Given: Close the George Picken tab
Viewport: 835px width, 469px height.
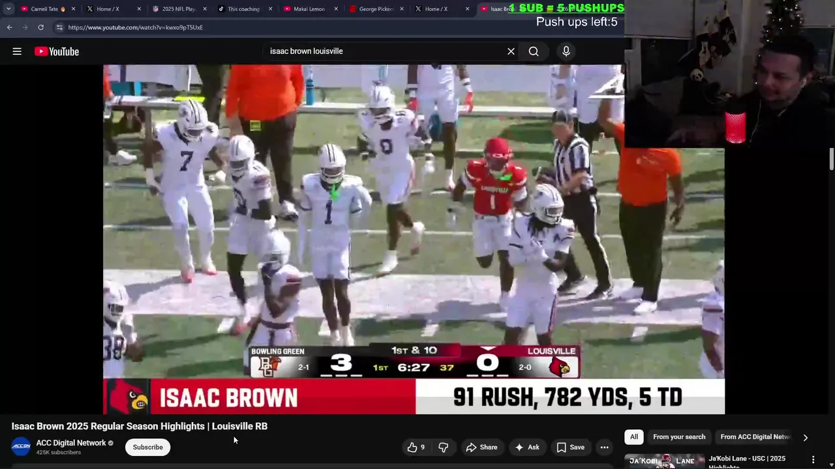Looking at the screenshot, I should [401, 9].
